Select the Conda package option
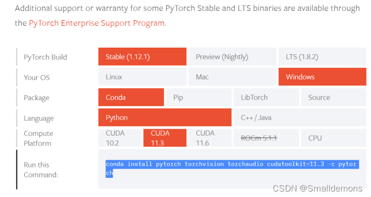The height and width of the screenshot is (197, 371). pos(131,97)
